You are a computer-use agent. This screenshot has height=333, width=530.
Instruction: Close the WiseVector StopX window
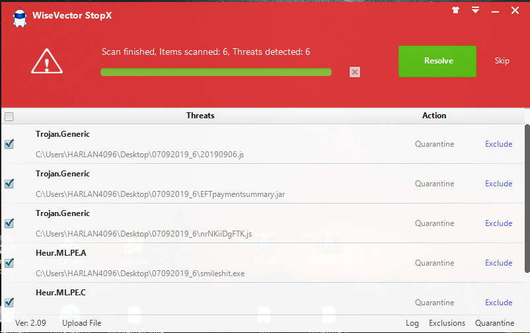[515, 11]
